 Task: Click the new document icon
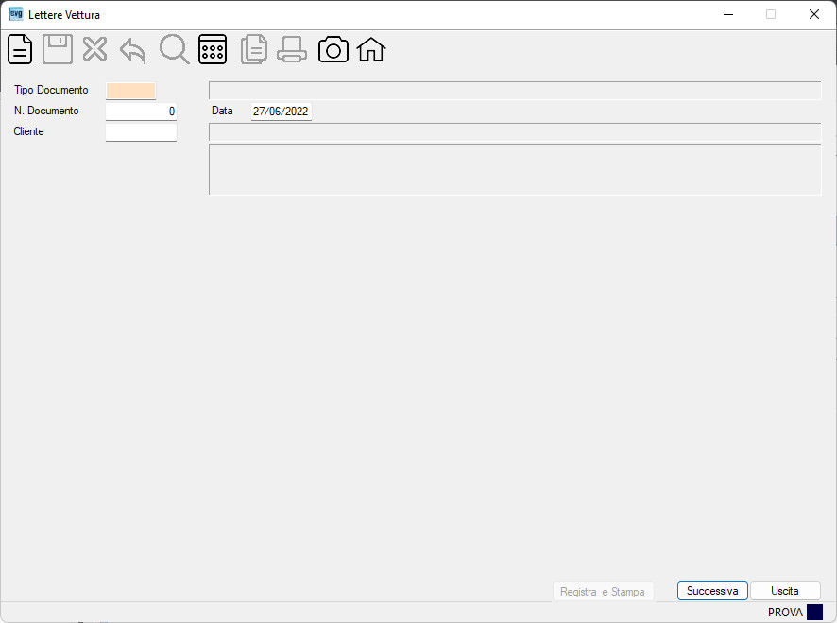20,49
